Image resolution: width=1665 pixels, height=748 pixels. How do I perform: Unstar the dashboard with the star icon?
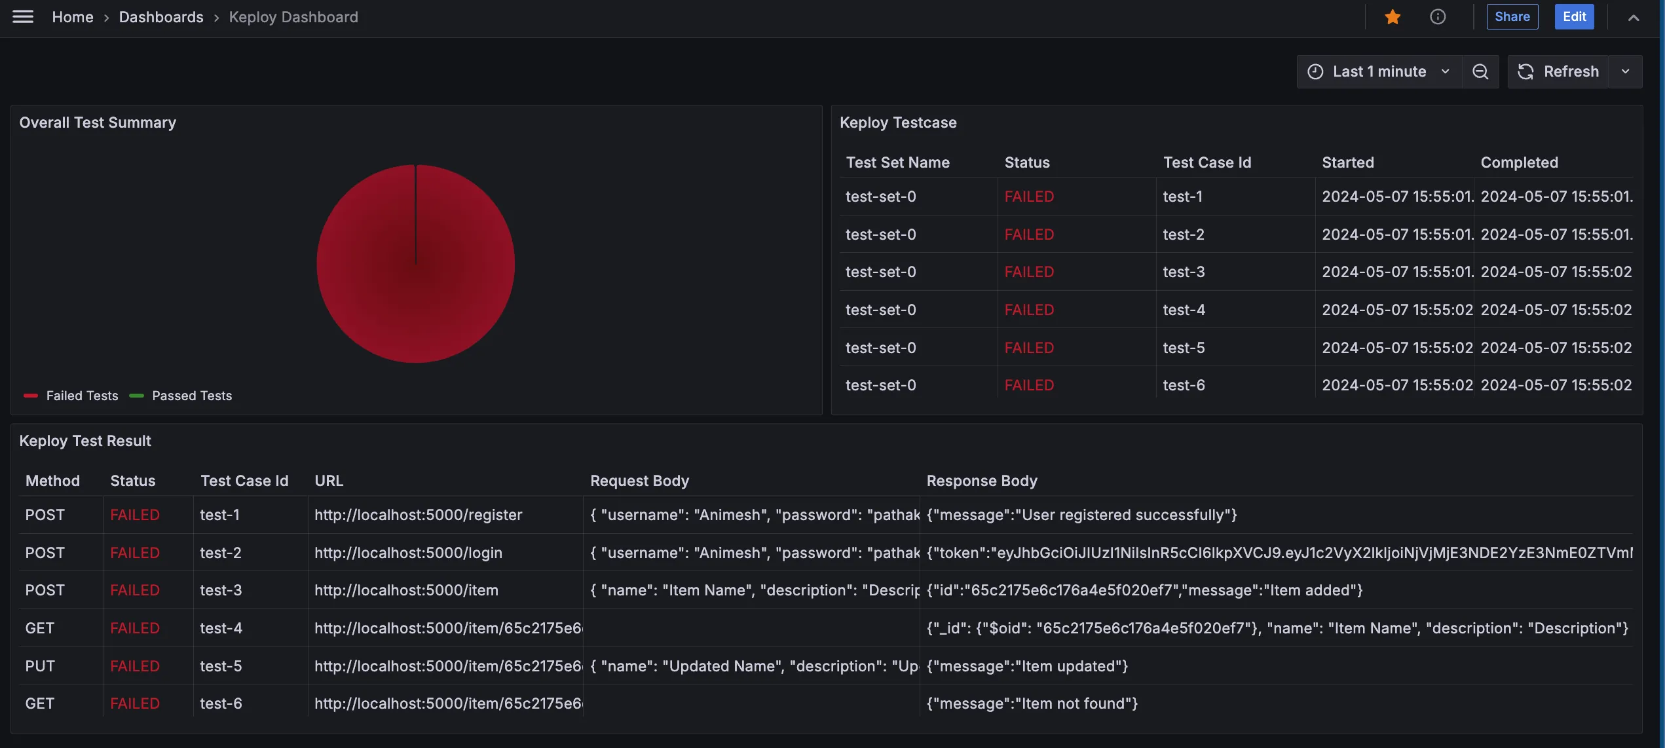point(1393,17)
